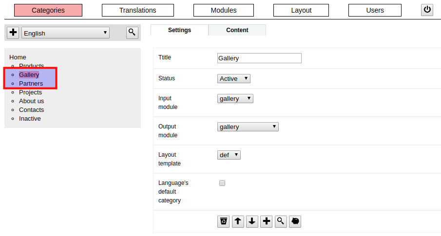Image resolution: width=441 pixels, height=236 pixels.
Task: Open the English language dropdown
Action: [65, 33]
